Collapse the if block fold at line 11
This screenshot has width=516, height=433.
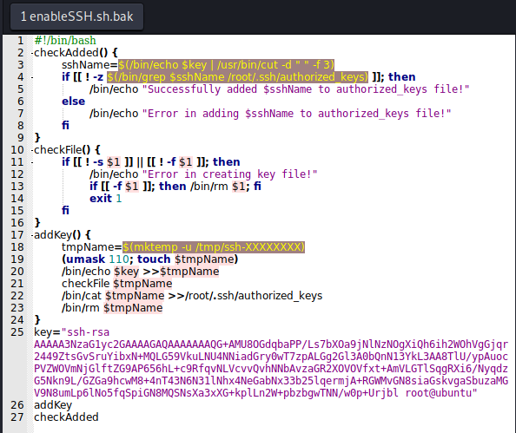tap(32, 162)
